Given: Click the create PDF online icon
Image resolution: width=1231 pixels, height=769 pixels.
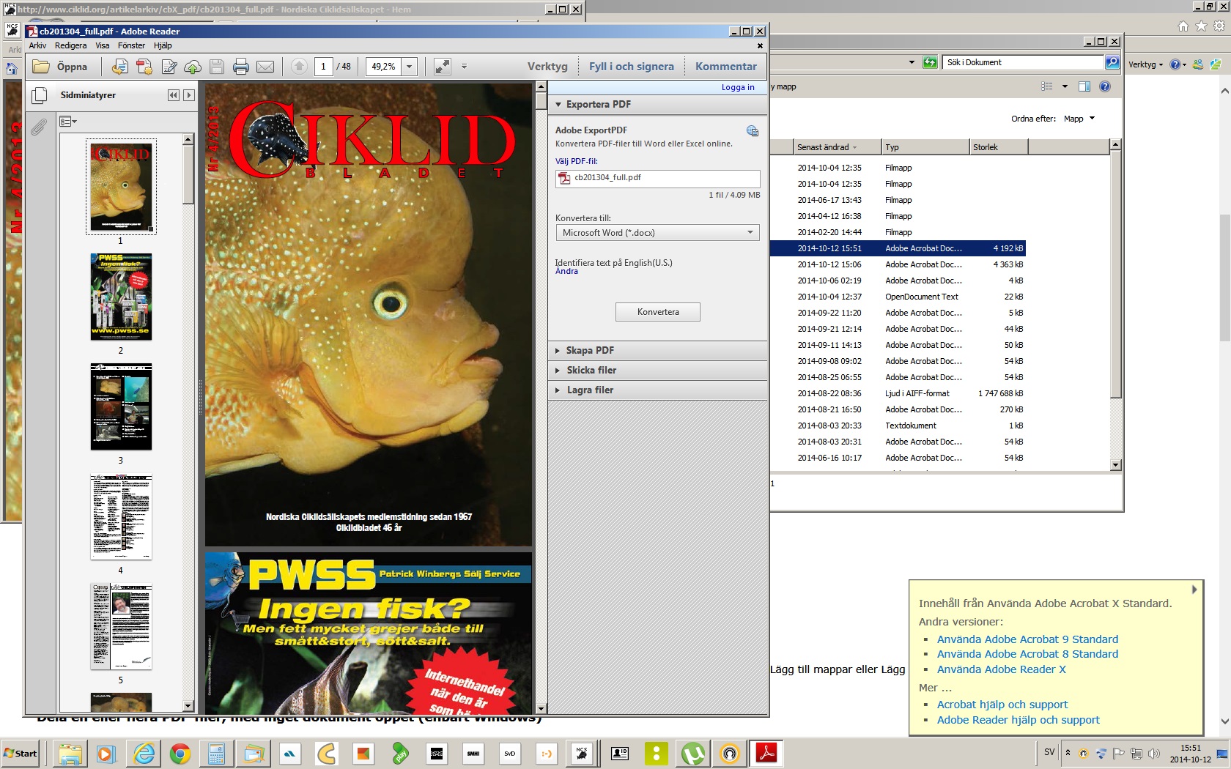Looking at the screenshot, I should point(144,67).
